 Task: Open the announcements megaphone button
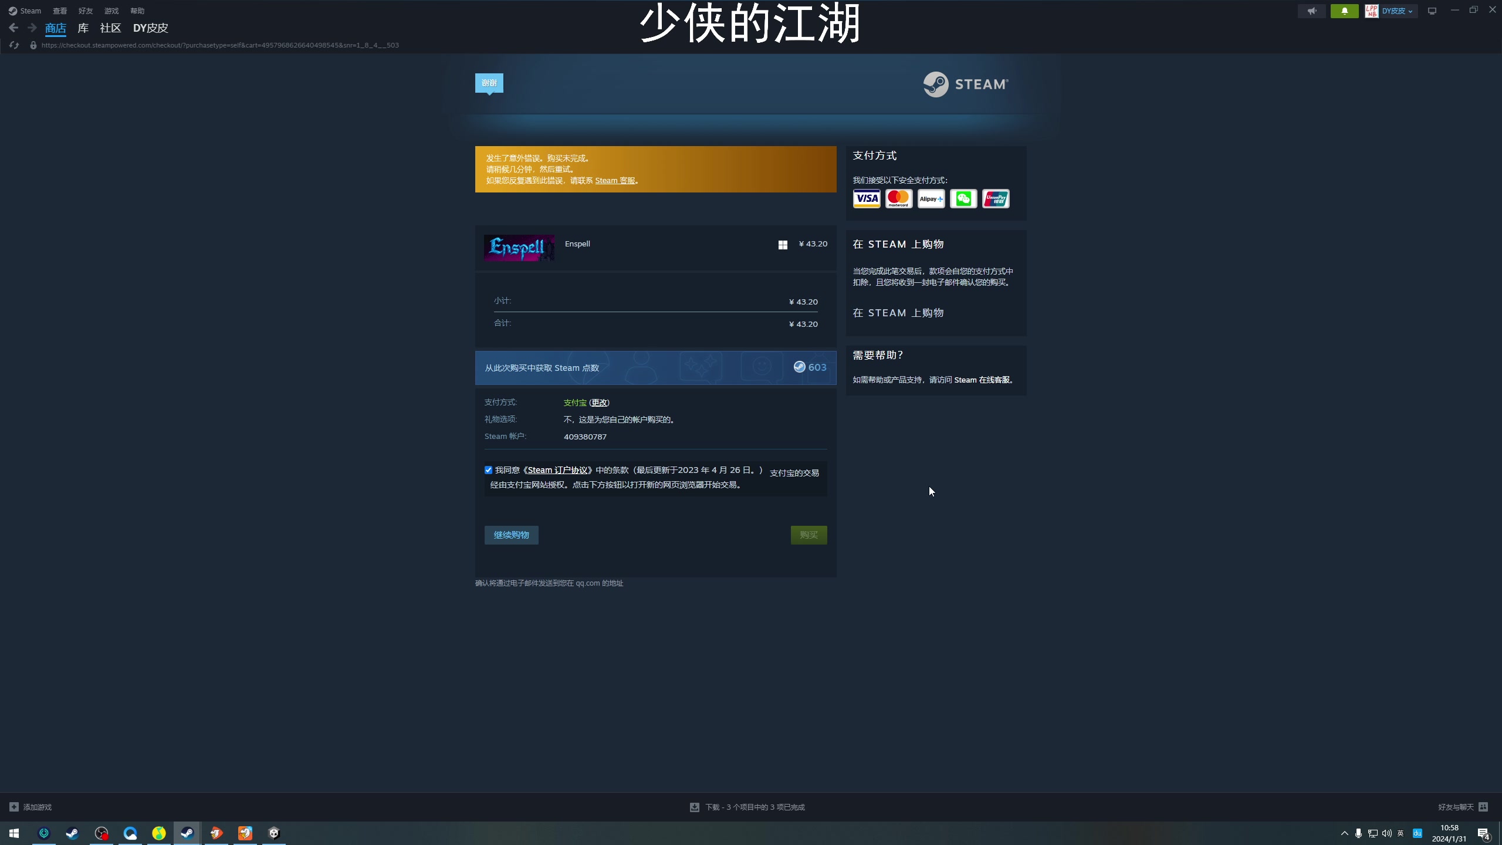[x=1312, y=11]
